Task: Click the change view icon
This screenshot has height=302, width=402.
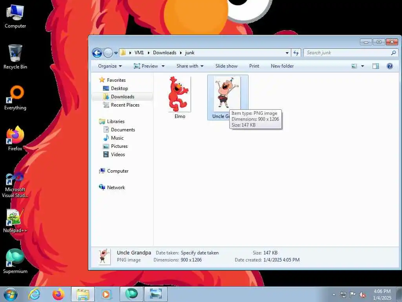Action: pyautogui.click(x=354, y=66)
